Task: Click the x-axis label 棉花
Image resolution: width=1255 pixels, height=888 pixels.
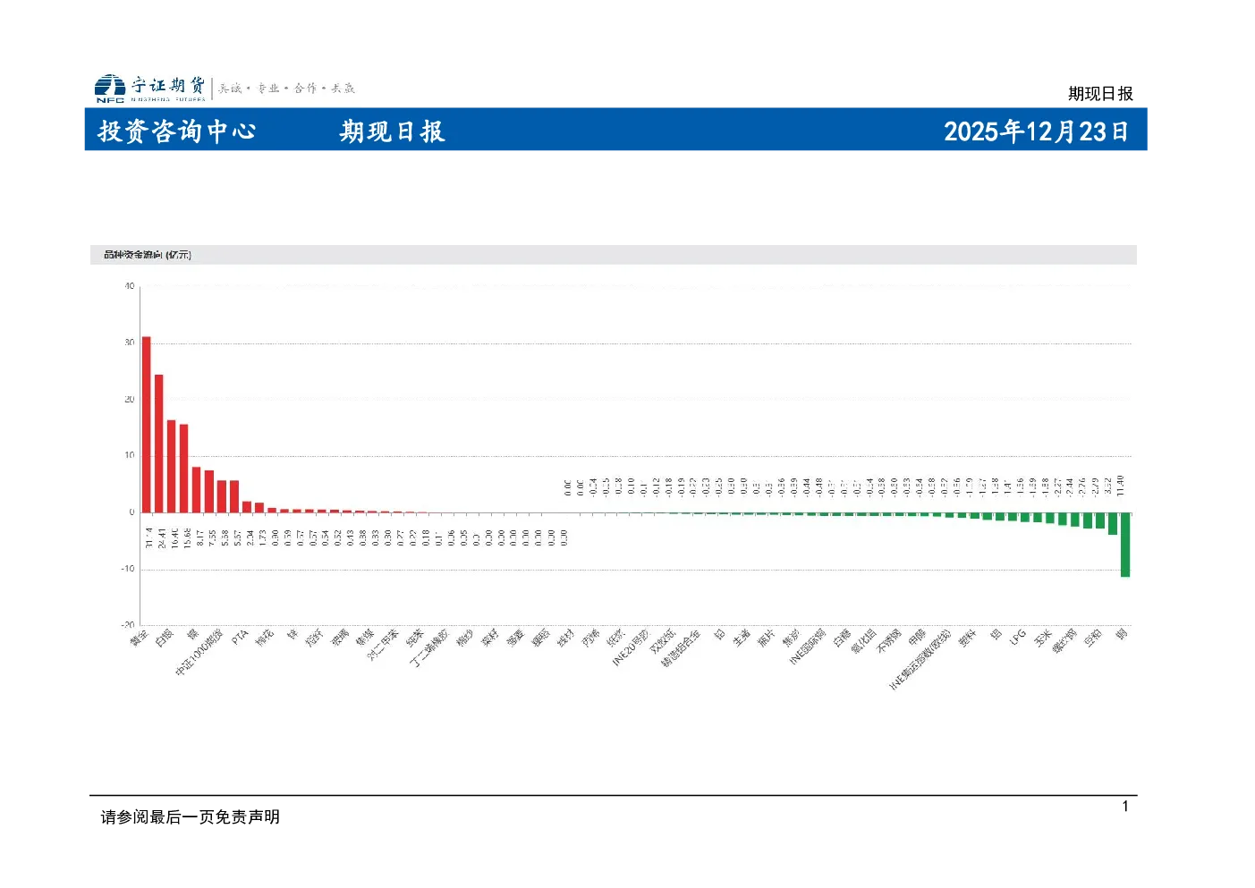Action: 264,639
